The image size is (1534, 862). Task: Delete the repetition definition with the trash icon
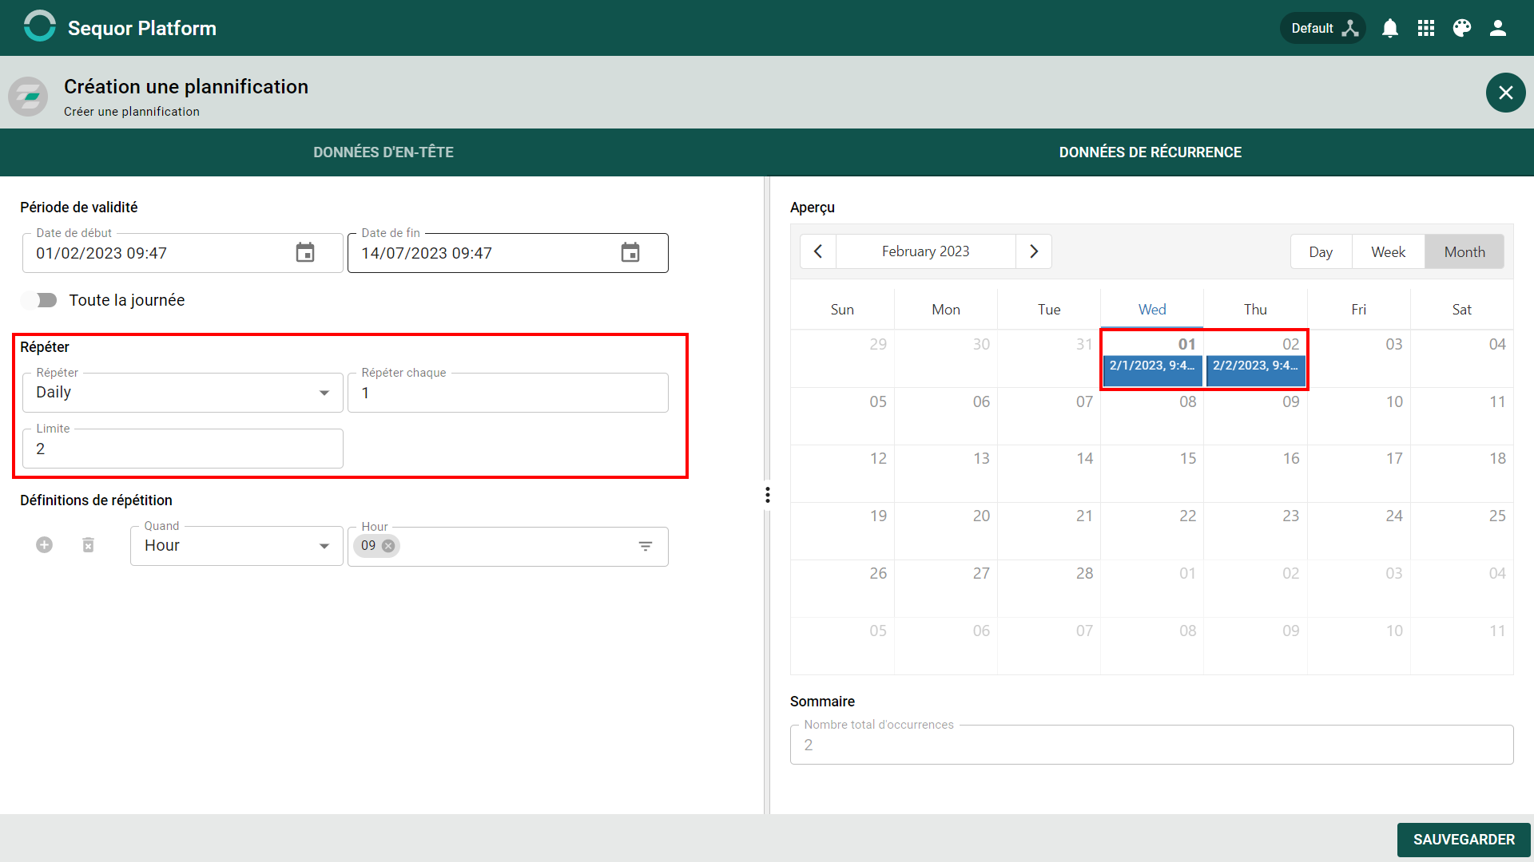click(89, 545)
